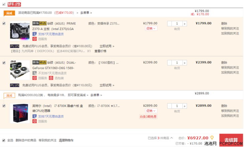
Task: Delete the Z370-A motherboard from cart
Action: 224,23
